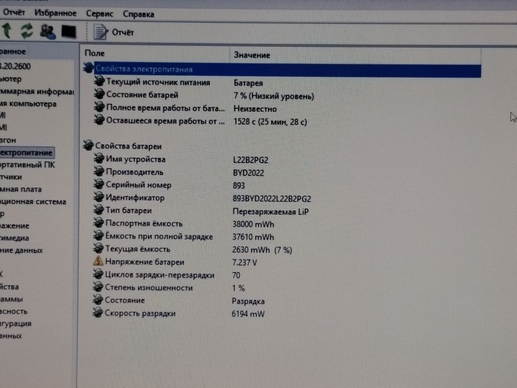This screenshot has width=517, height=388.
Task: Select the value 37610 mWh
Action: tap(253, 237)
